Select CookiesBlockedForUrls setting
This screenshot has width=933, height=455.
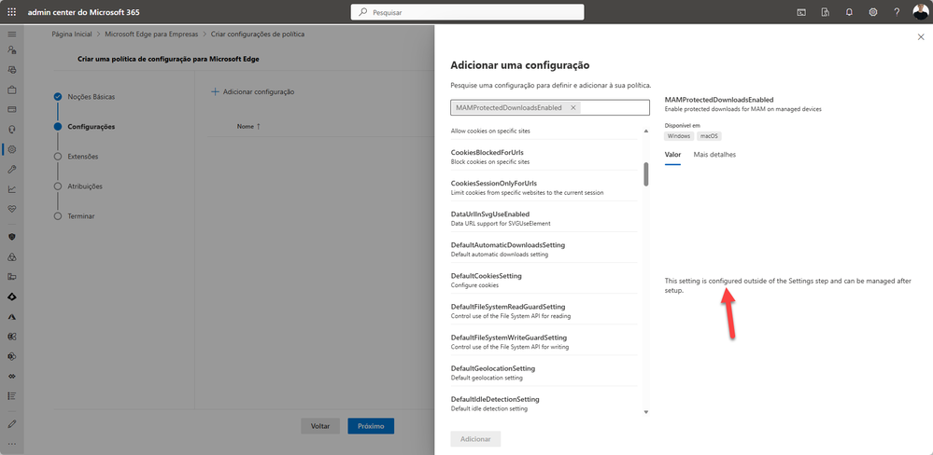click(544, 157)
